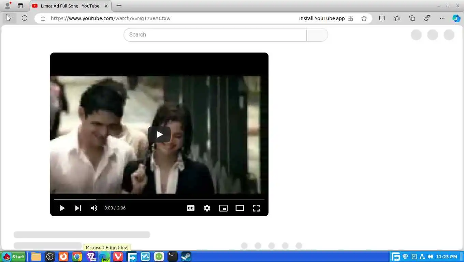Open the Collections icon
Screen dimensions: 464x262
click(x=412, y=18)
